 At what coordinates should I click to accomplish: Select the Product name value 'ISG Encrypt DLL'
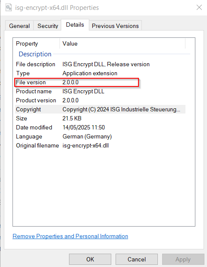click(83, 91)
